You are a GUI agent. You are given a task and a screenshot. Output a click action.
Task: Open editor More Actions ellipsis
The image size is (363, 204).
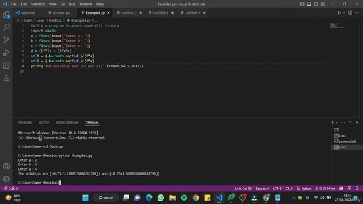click(x=357, y=13)
